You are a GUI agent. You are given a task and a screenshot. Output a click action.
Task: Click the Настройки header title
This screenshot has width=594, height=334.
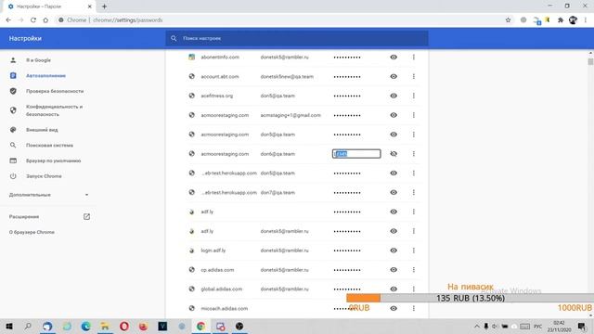25,38
